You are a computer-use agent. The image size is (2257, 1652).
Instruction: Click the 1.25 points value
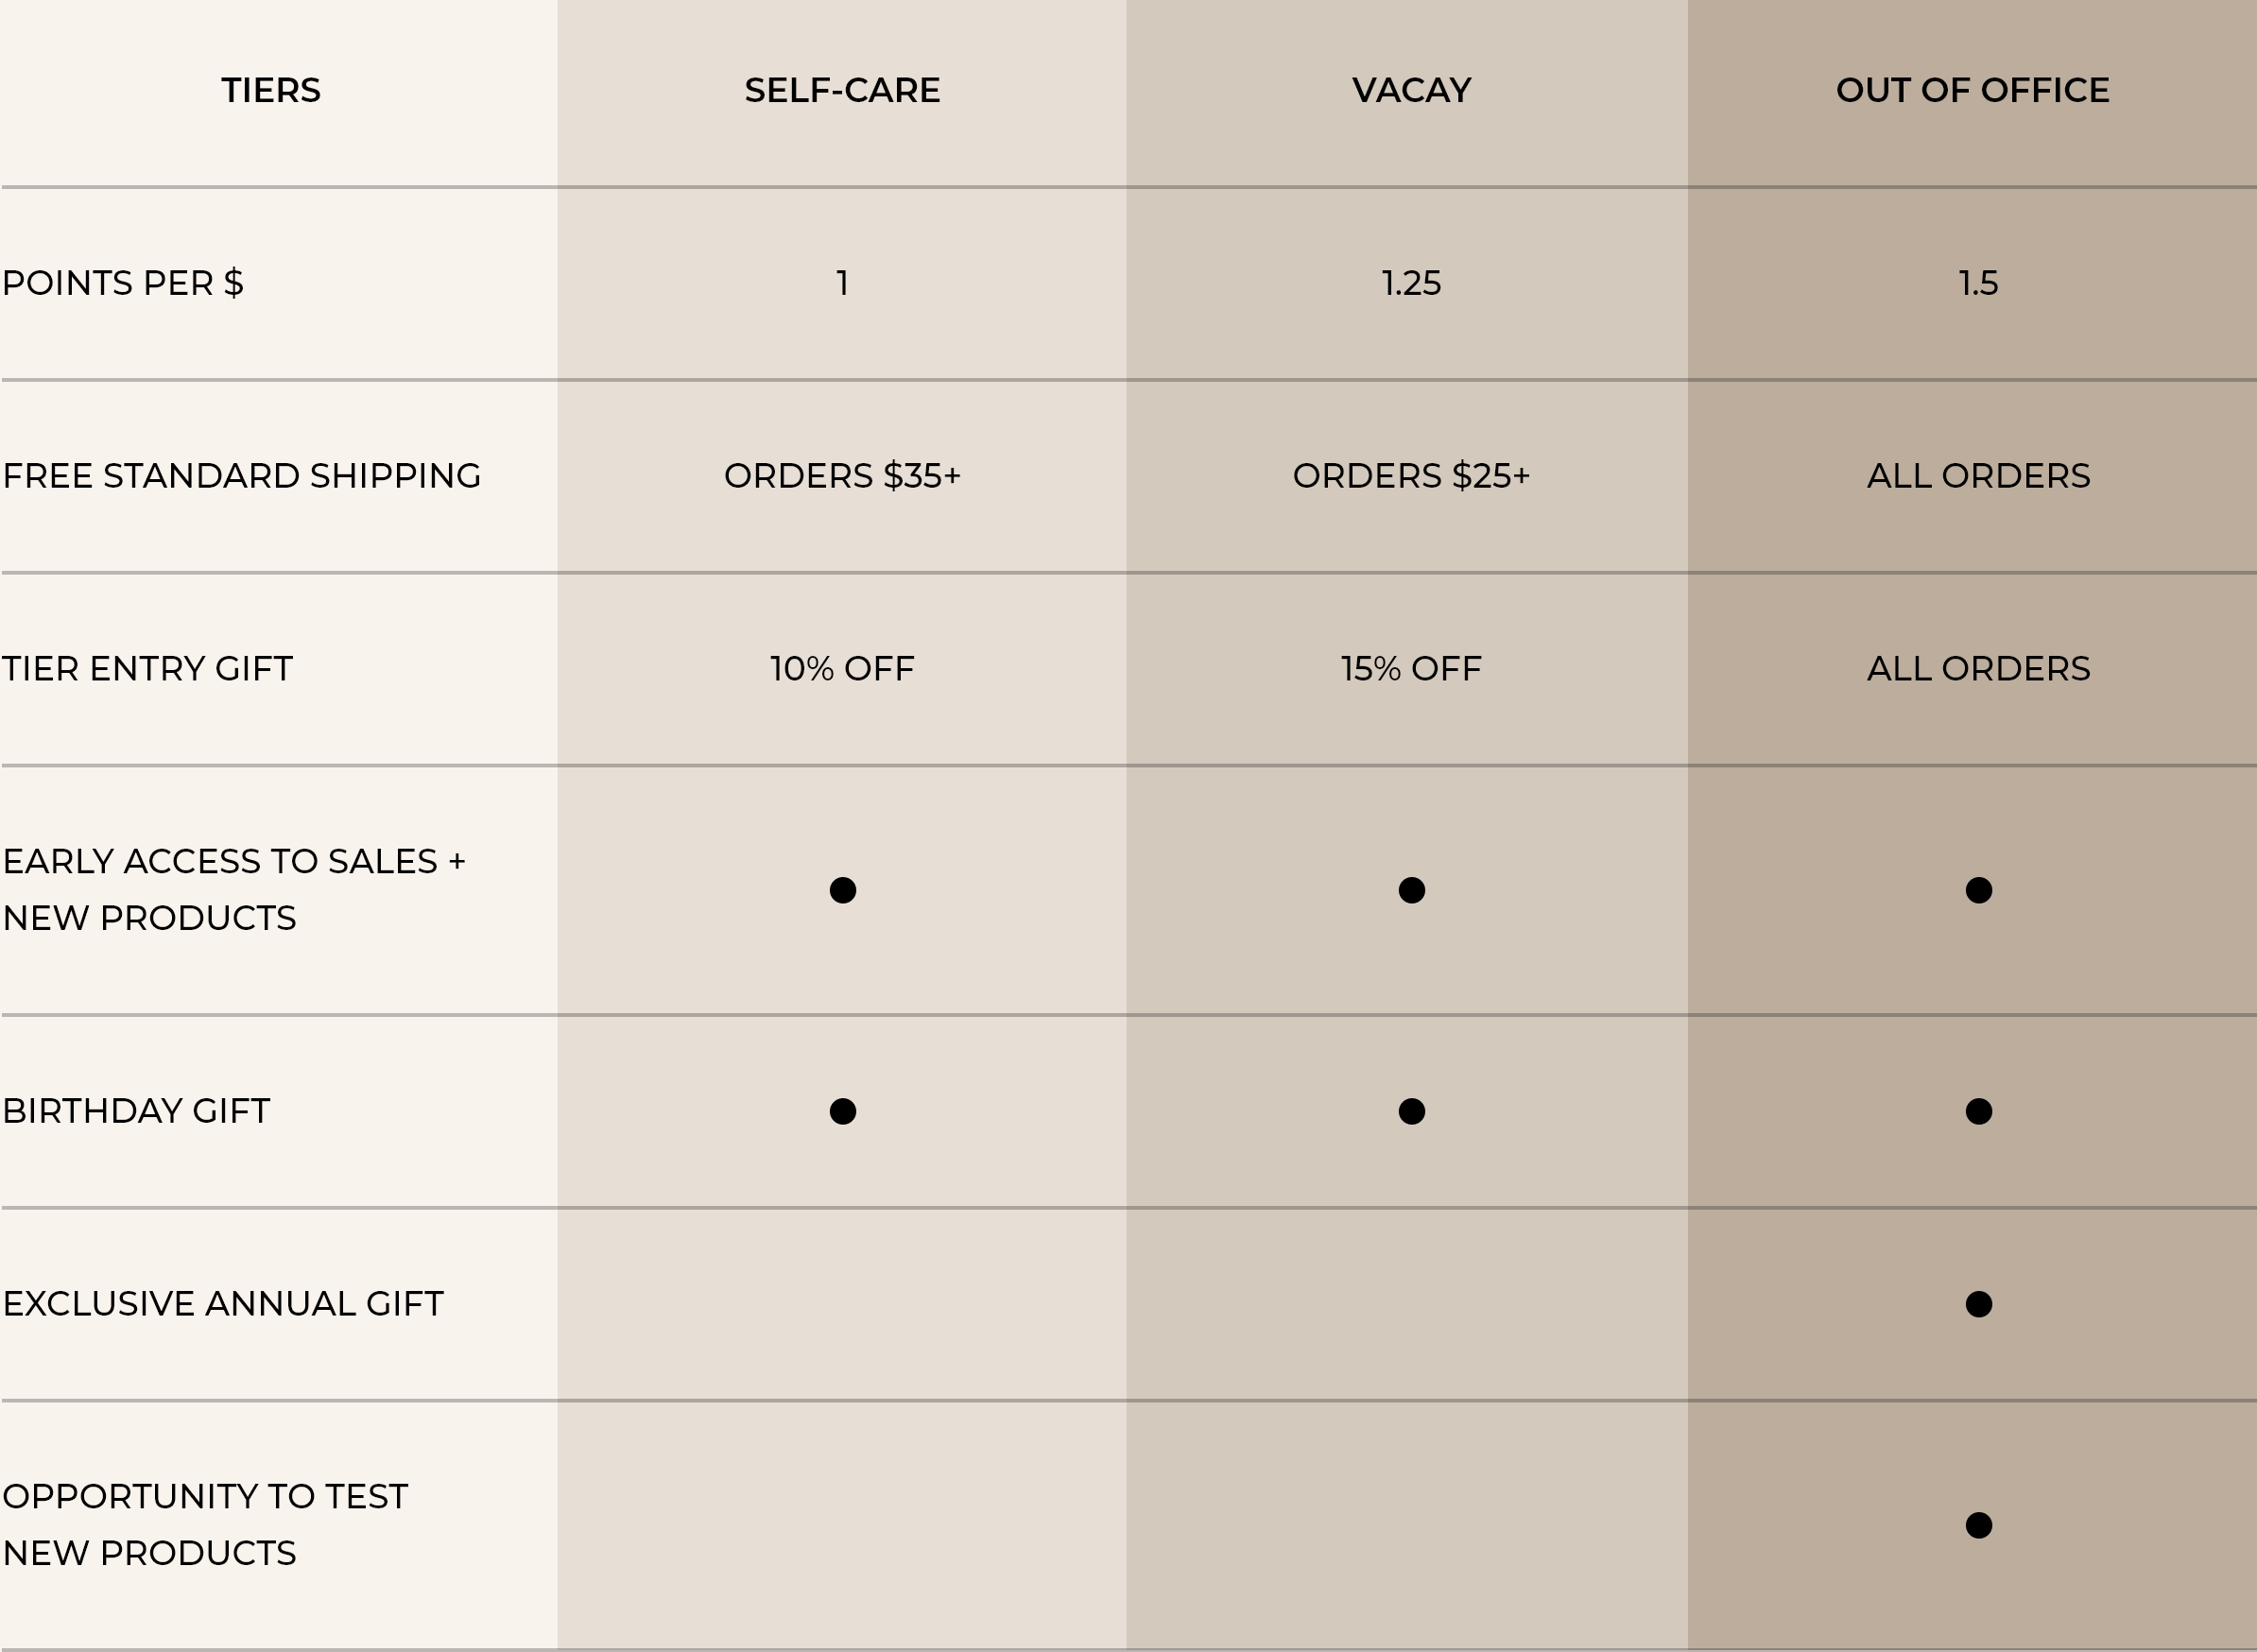point(1412,283)
